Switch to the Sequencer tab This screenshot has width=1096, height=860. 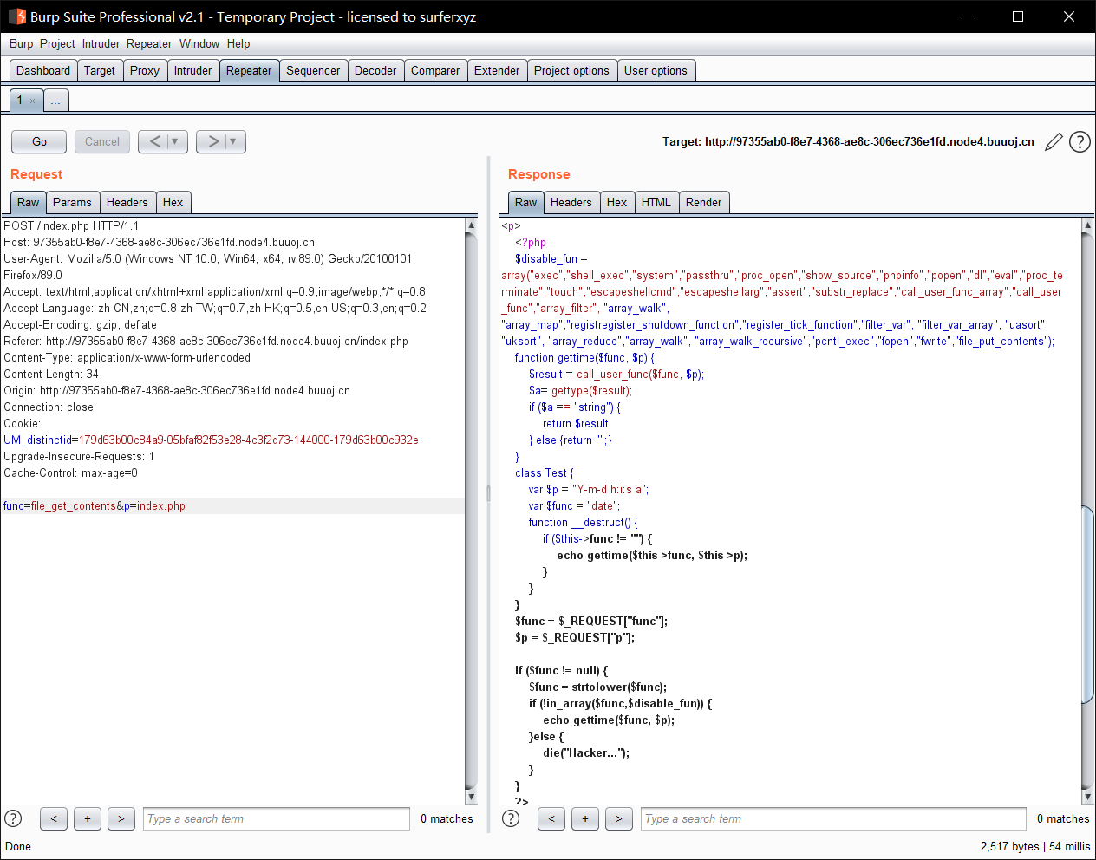point(313,71)
